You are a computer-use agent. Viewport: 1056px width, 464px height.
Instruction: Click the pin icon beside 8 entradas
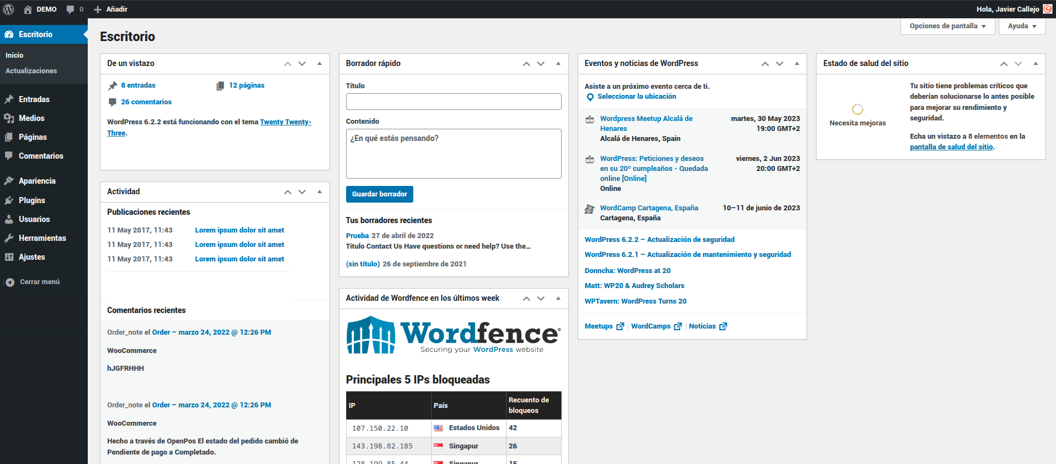point(113,85)
